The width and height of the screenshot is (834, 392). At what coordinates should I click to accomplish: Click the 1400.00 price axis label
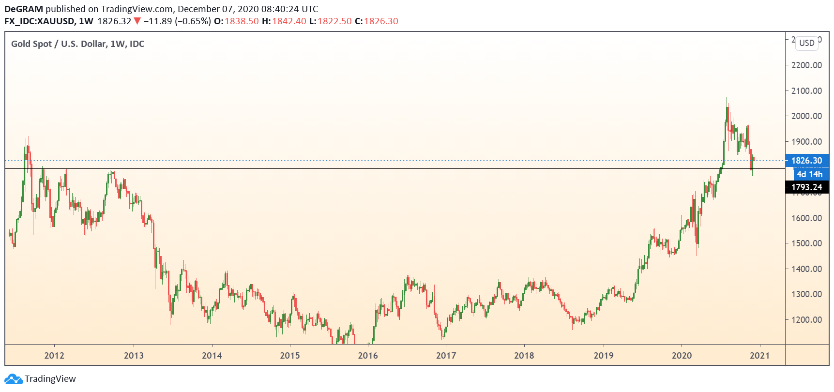(806, 269)
